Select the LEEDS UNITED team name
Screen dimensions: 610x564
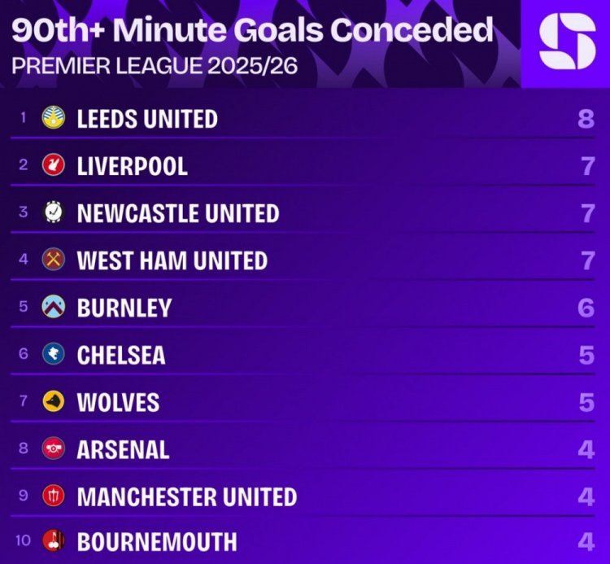pyautogui.click(x=147, y=119)
